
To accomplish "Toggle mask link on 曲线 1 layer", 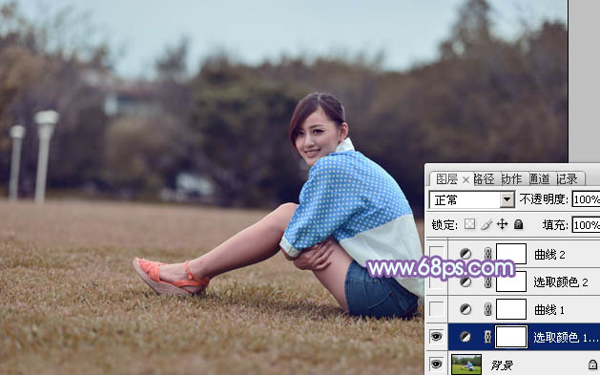I will pyautogui.click(x=487, y=309).
